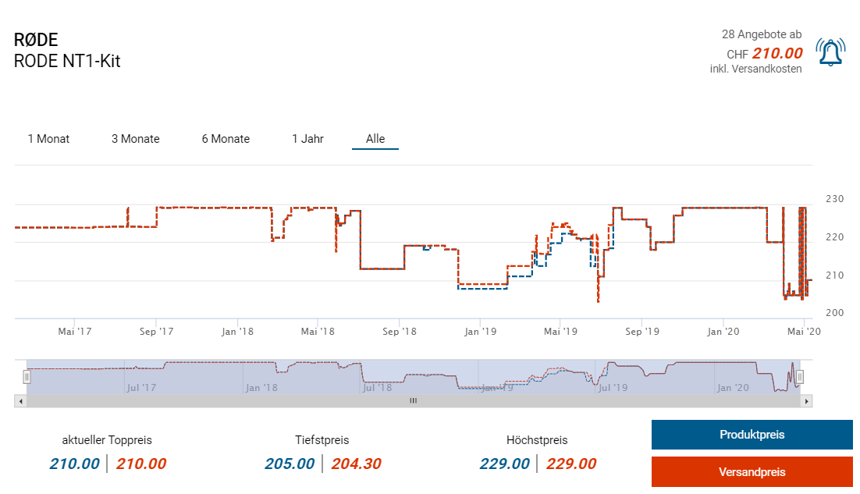Show the 6 Monate price history
The image size is (860, 494).
(x=226, y=139)
